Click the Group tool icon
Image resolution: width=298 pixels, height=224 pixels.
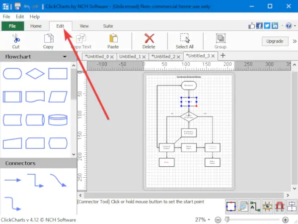click(x=221, y=38)
